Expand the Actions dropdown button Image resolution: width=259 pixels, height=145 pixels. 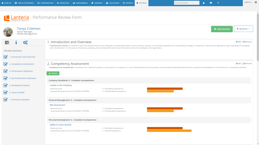click(x=243, y=29)
